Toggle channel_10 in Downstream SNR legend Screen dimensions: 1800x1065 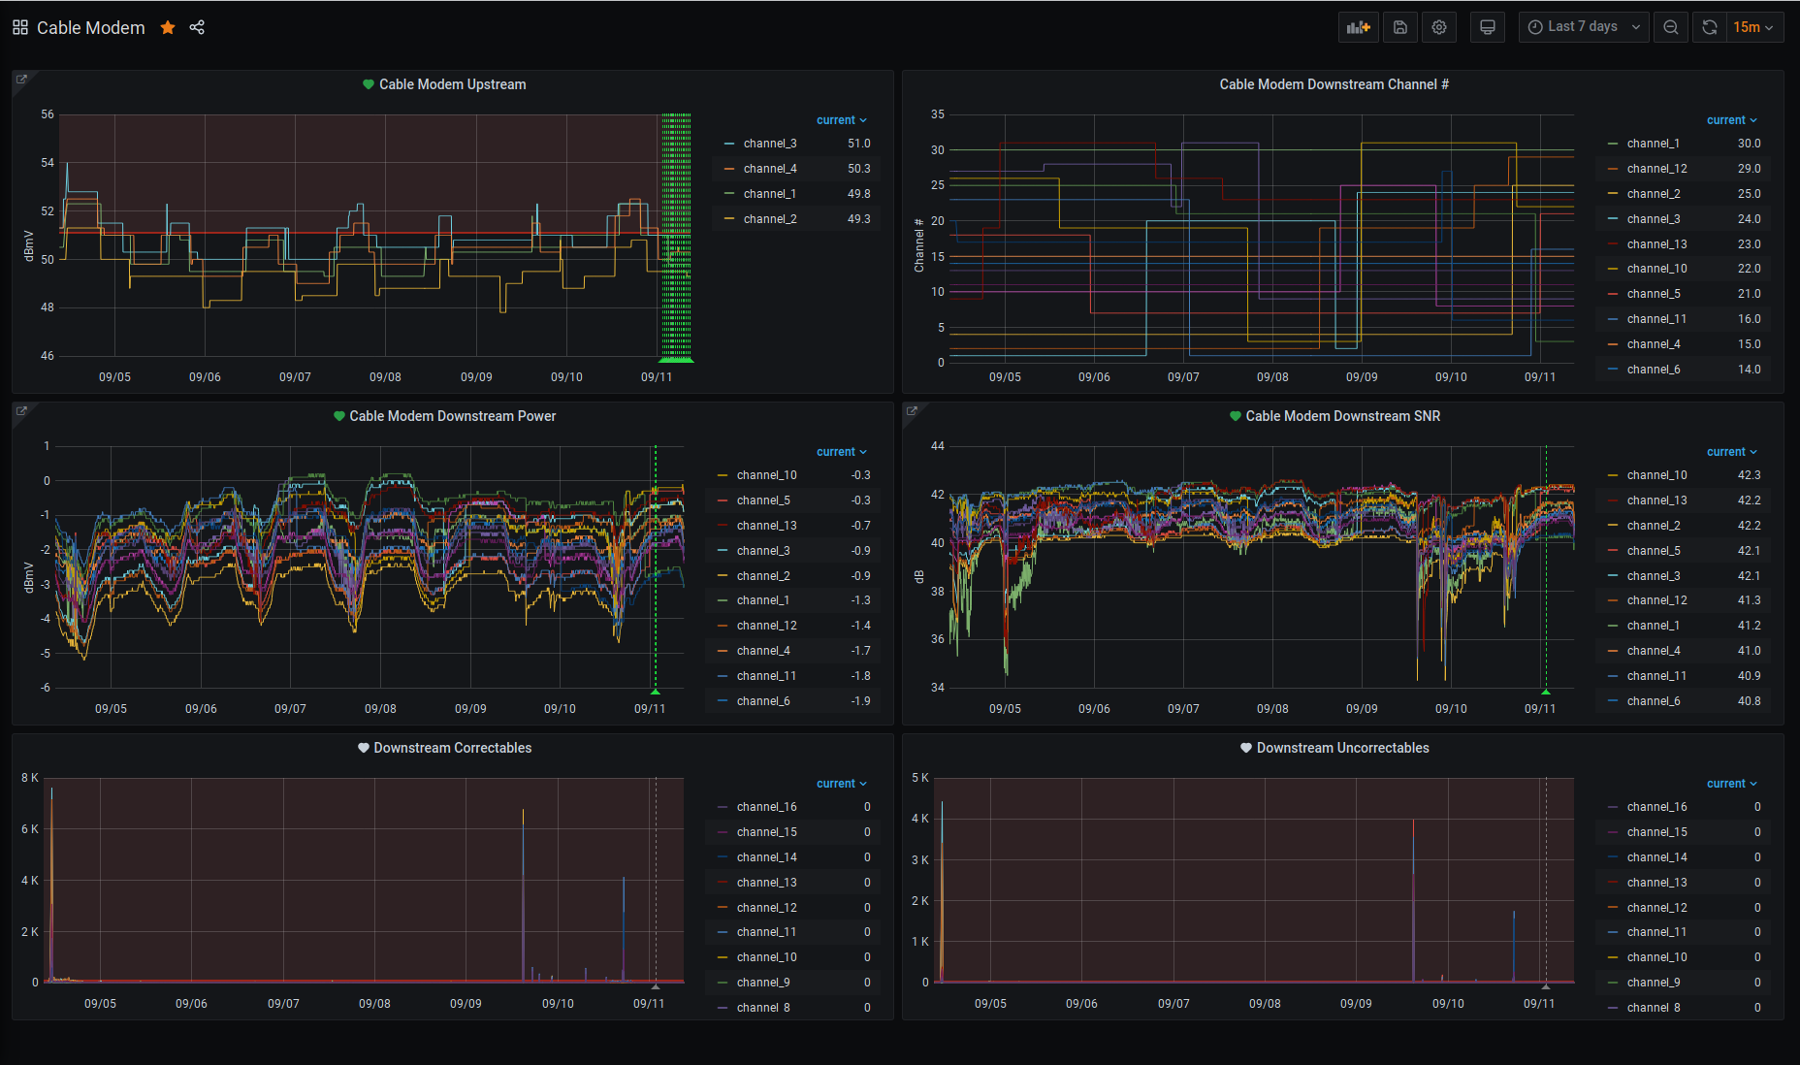pos(1656,475)
